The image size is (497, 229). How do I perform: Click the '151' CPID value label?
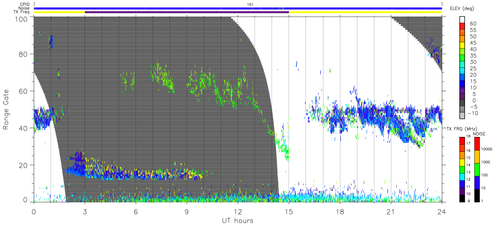click(251, 4)
